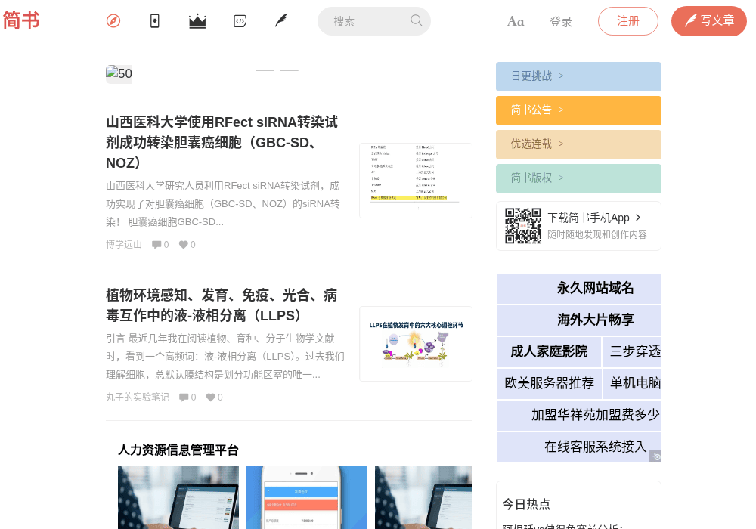Open the feather quill icon in navbar
Screen dimensions: 756x529
coord(281,20)
